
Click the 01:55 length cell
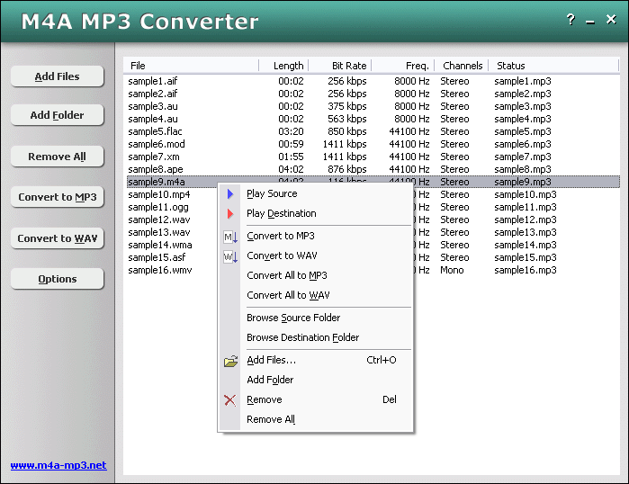click(x=291, y=157)
